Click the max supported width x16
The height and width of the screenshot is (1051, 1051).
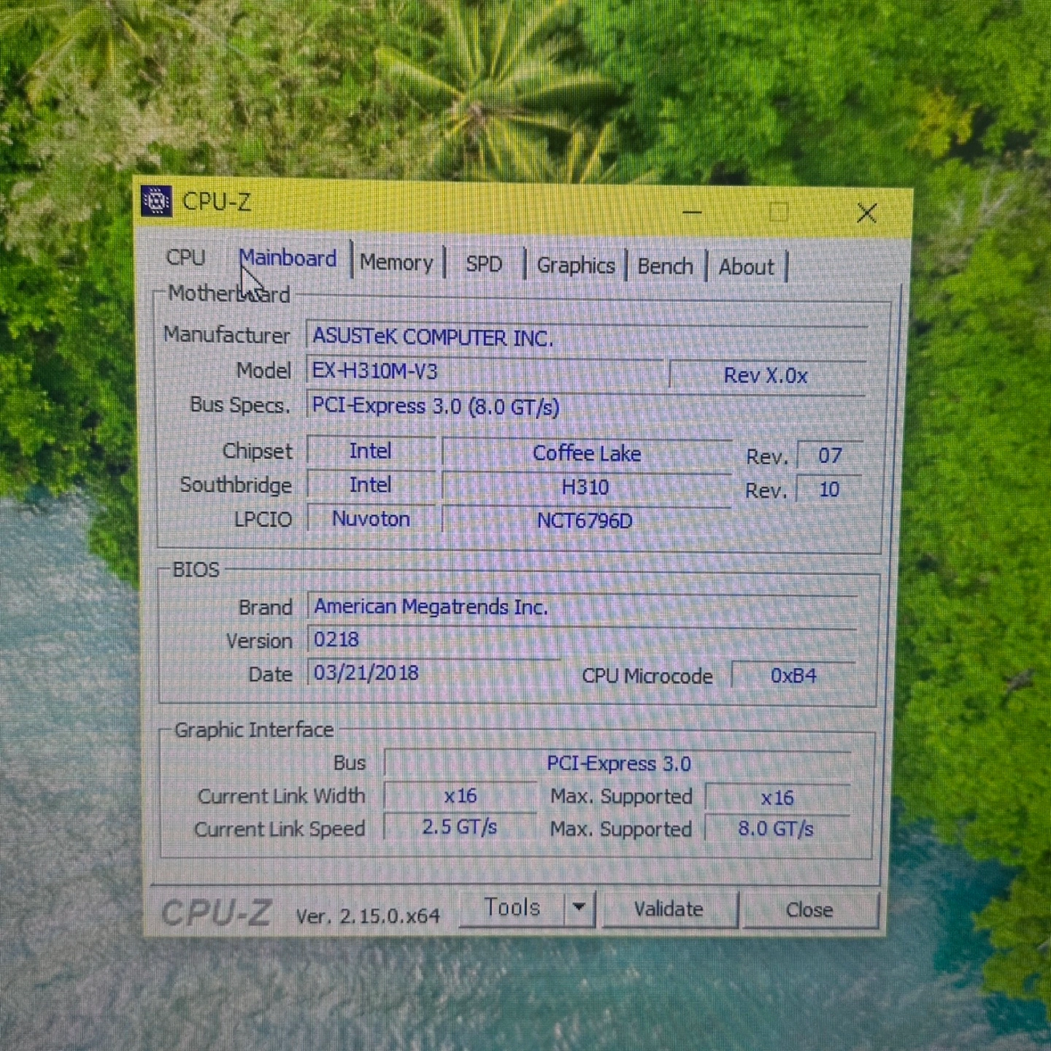tap(777, 798)
